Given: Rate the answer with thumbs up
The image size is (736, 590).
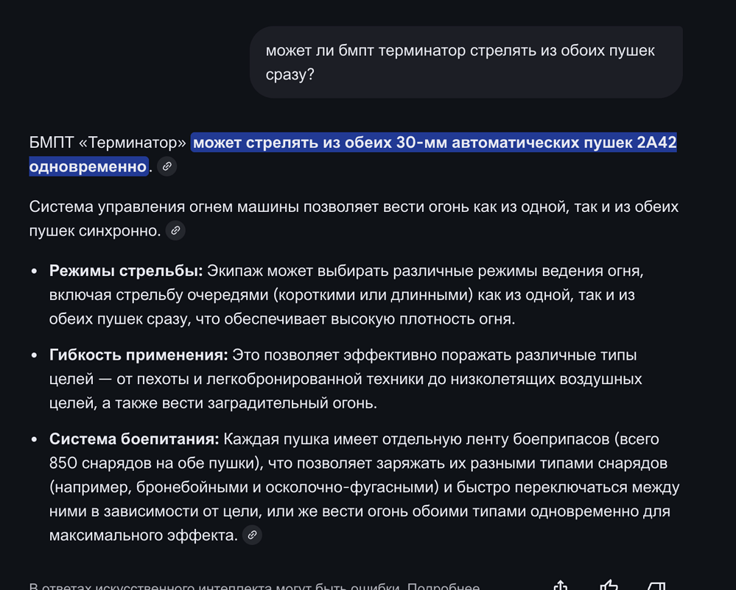Looking at the screenshot, I should pyautogui.click(x=609, y=586).
